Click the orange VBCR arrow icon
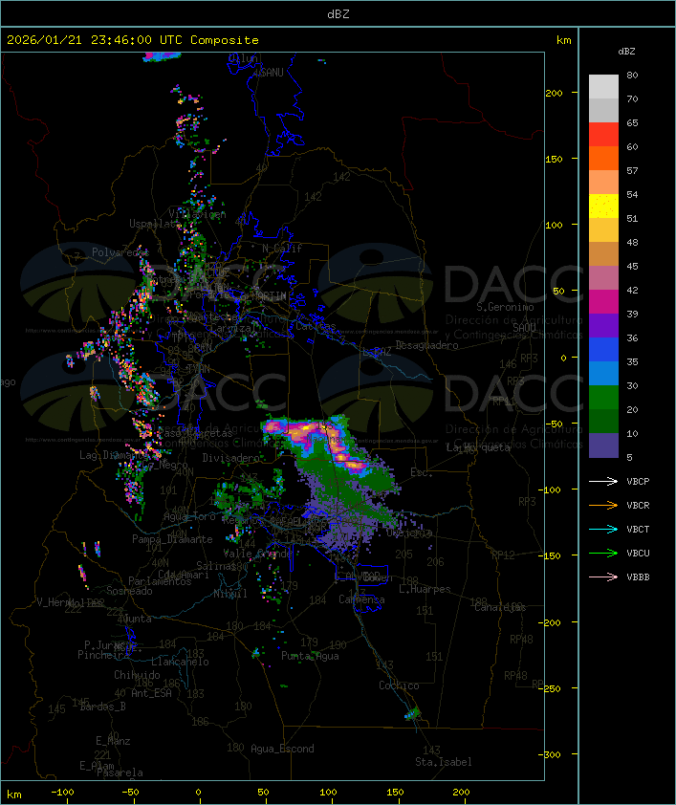676x805 pixels. (x=603, y=505)
